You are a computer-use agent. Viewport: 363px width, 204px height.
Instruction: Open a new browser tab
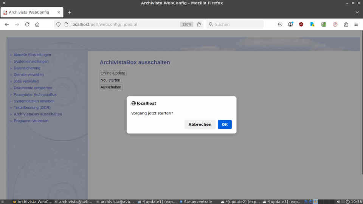pyautogui.click(x=70, y=12)
